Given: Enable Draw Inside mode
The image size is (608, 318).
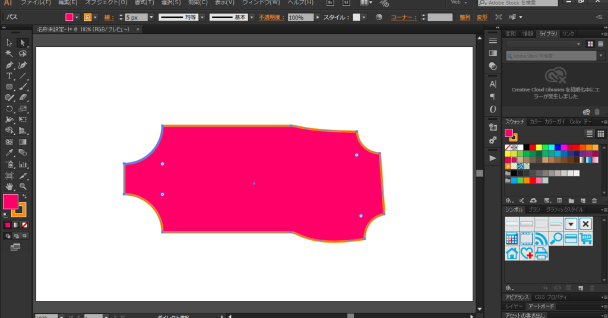Looking at the screenshot, I should 25,236.
